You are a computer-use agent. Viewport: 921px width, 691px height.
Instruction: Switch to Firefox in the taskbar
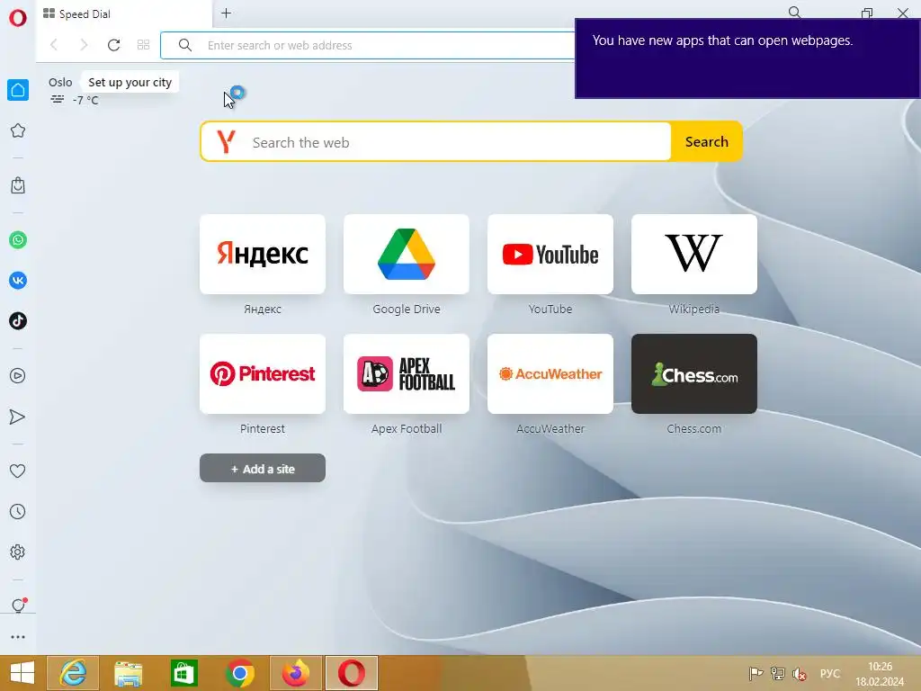tap(296, 673)
